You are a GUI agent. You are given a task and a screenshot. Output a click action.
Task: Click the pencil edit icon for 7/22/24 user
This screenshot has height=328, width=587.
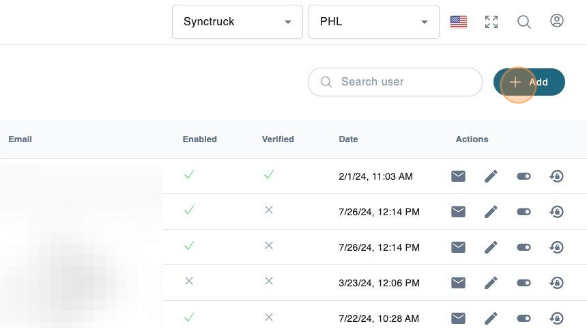[x=491, y=318]
